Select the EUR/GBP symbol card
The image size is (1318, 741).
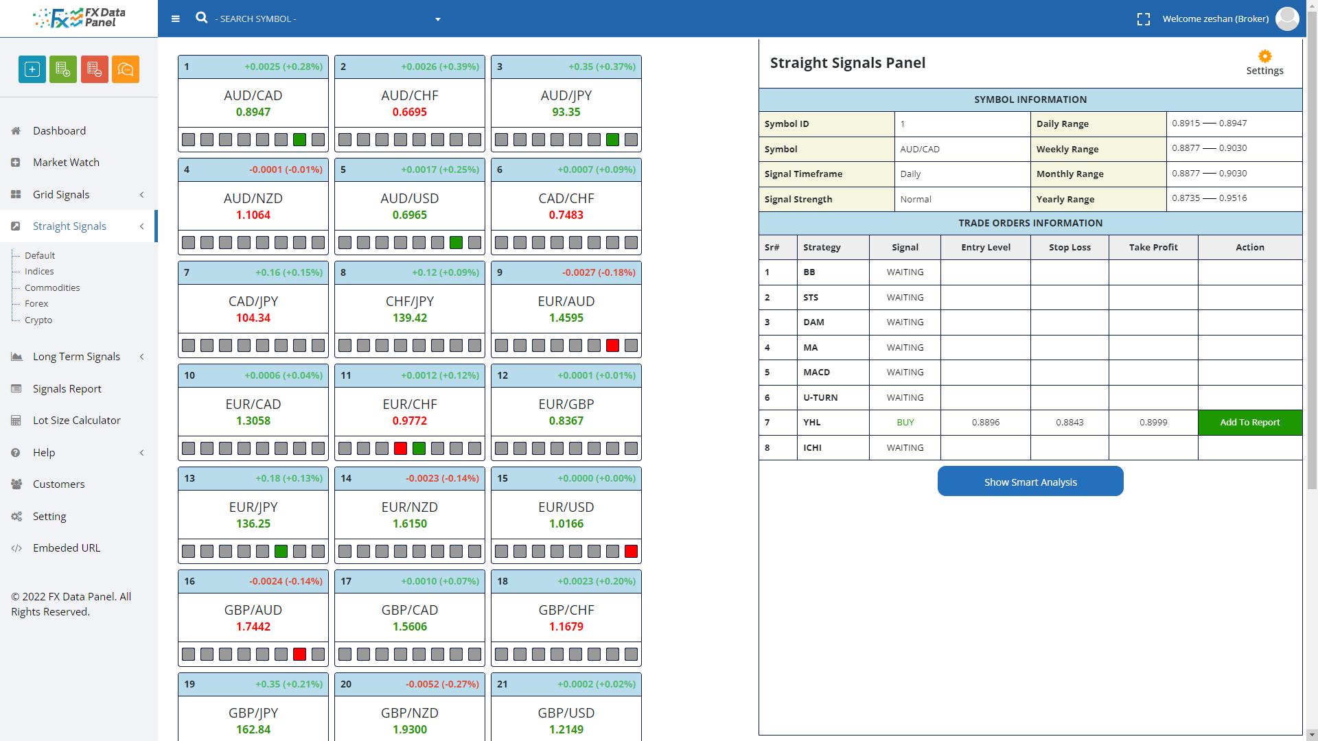(566, 411)
